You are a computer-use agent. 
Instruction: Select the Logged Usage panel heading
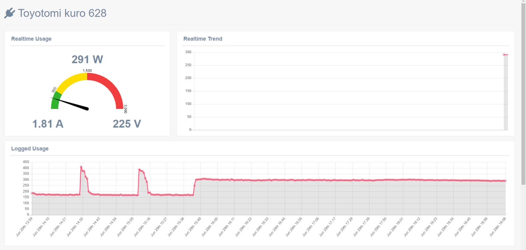[x=30, y=149]
